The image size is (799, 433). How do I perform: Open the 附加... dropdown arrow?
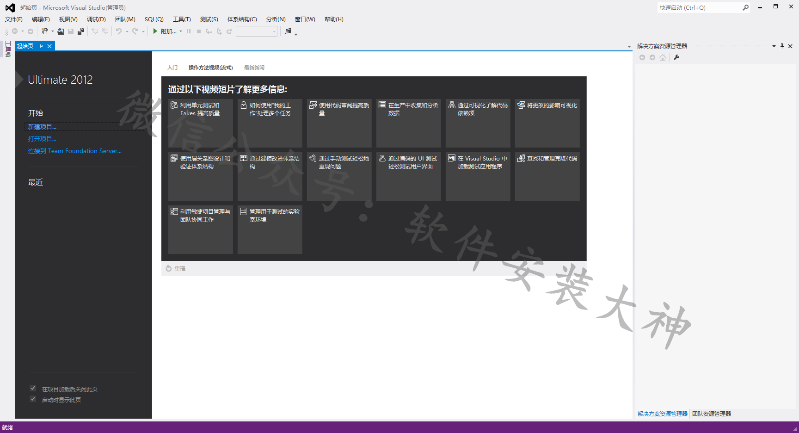pyautogui.click(x=181, y=31)
